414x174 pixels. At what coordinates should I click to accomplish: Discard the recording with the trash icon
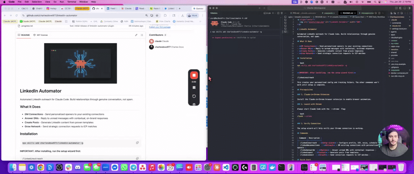pos(194,104)
